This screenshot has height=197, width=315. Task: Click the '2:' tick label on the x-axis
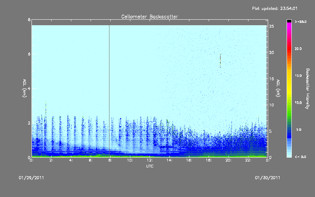(x=52, y=160)
